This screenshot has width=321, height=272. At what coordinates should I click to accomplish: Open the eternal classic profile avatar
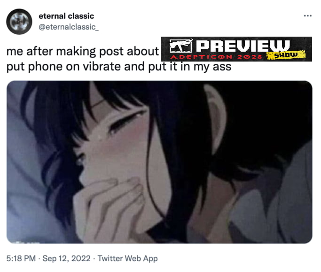pos(19,22)
